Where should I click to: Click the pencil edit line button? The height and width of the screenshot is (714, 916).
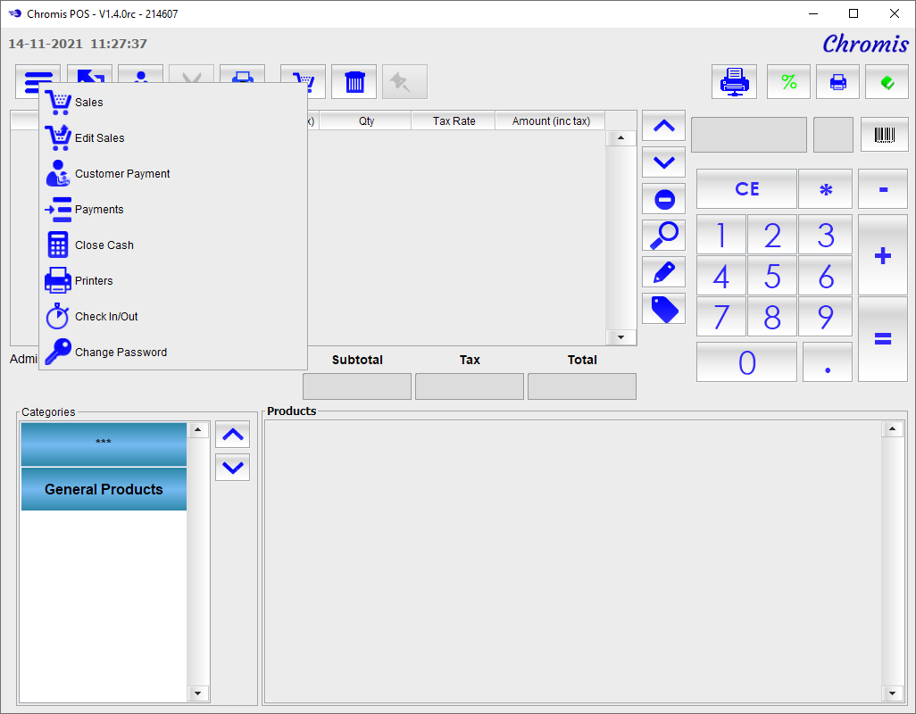pos(664,272)
